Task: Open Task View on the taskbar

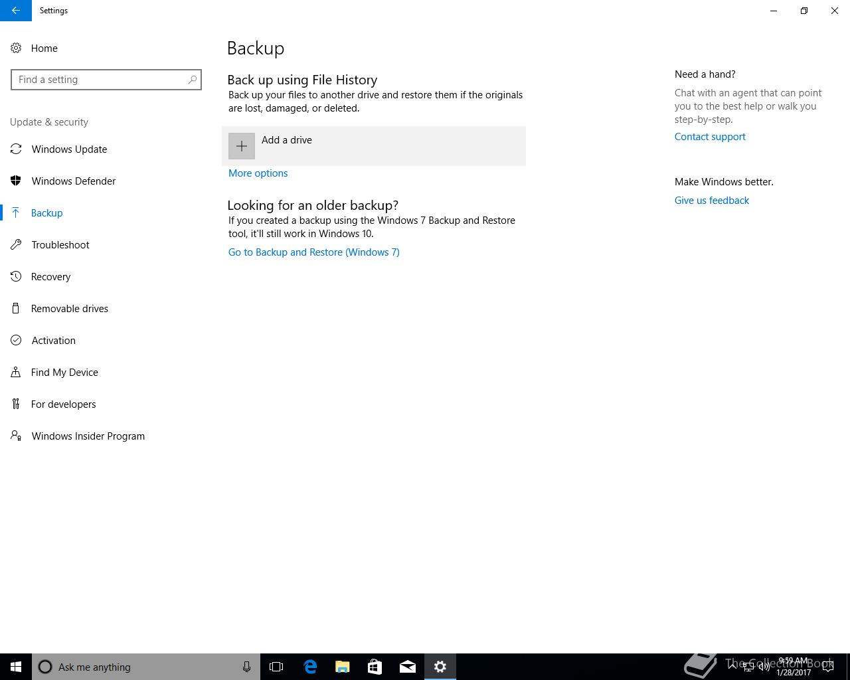Action: 276,667
